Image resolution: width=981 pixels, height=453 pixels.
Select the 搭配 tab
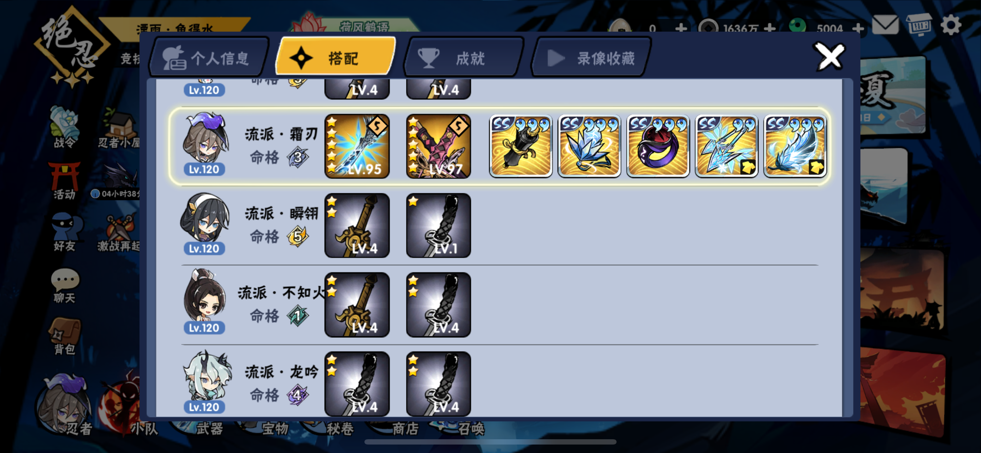(336, 58)
